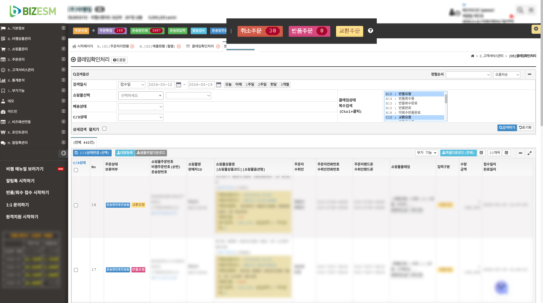Screen dimensions: 543x303
Task: Open the 접수일 date type dropdown
Action: (x=132, y=85)
